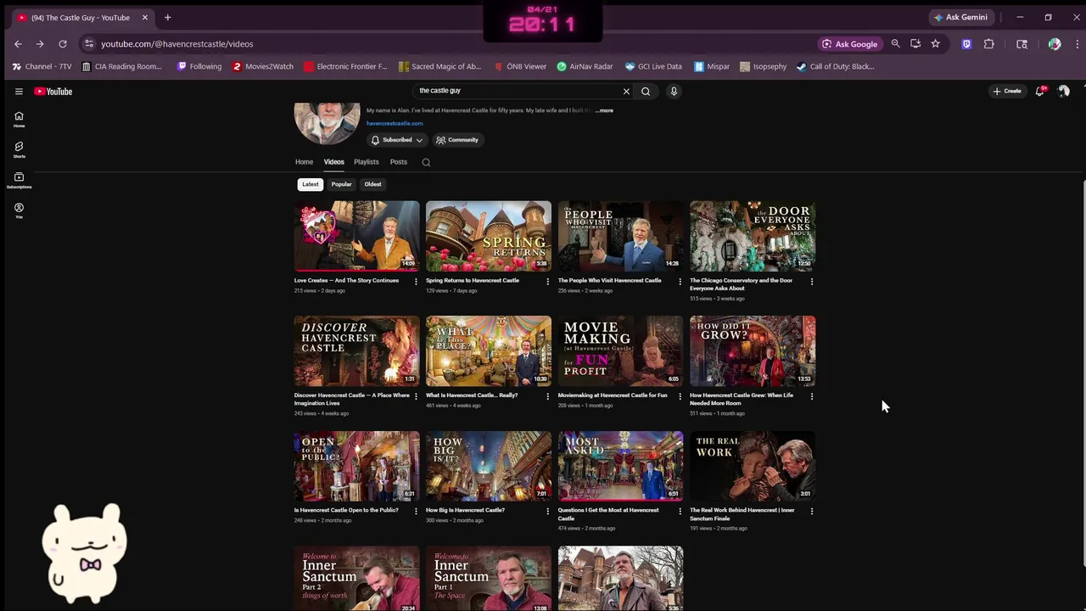
Task: Go to Home in the sidebar
Action: (x=19, y=119)
